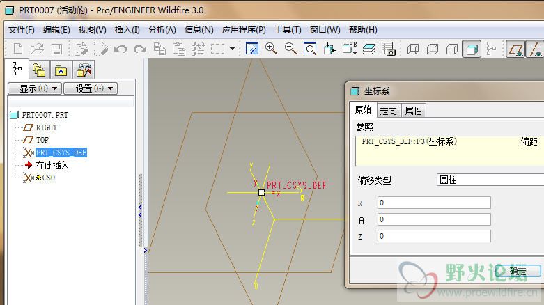Open the 偏移类型 combo box showing 圆柱
The width and height of the screenshot is (544, 305).
coord(490,180)
